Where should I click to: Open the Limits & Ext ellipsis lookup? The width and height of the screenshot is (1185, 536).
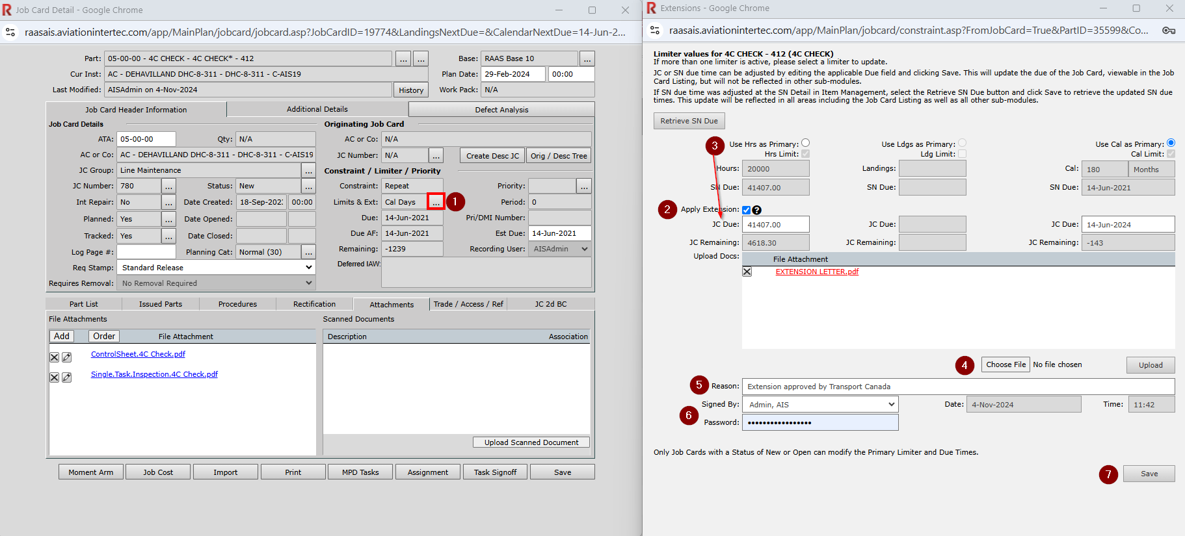436,202
